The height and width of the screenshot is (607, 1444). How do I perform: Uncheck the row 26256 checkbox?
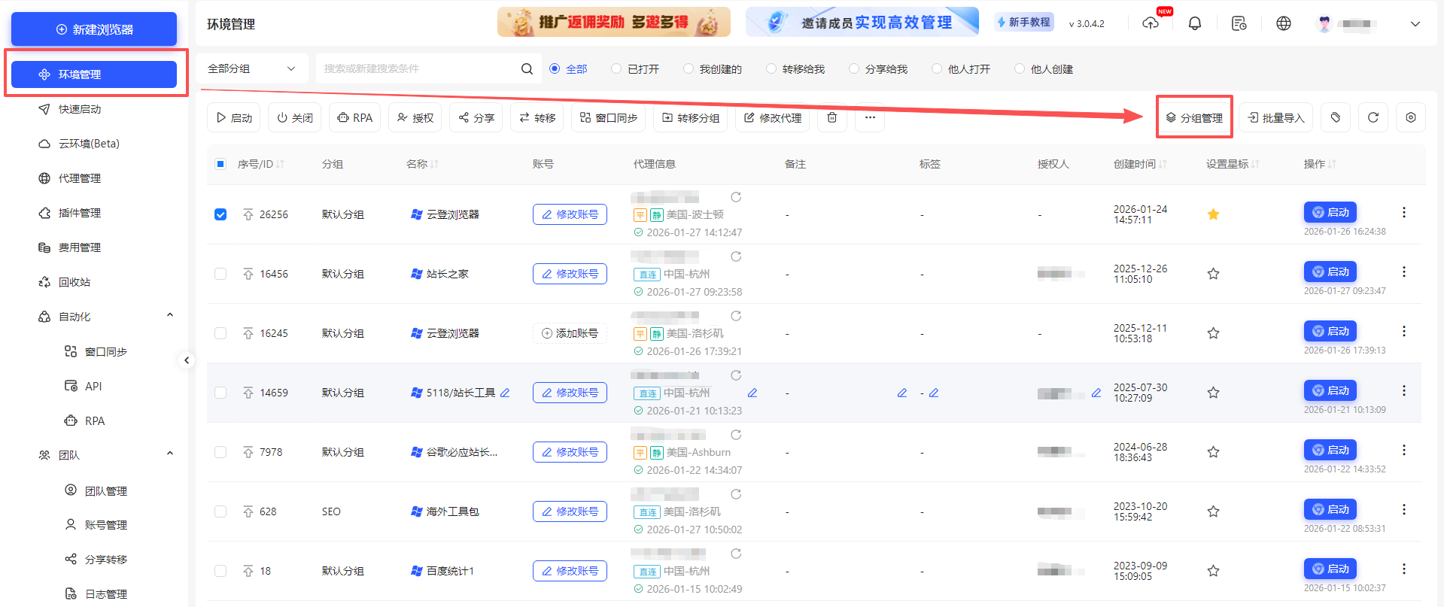click(x=220, y=214)
